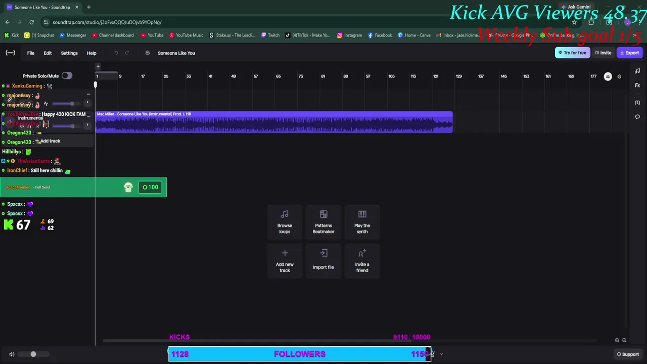Click the Invite a friend tile
The image size is (647, 364).
coord(362,261)
